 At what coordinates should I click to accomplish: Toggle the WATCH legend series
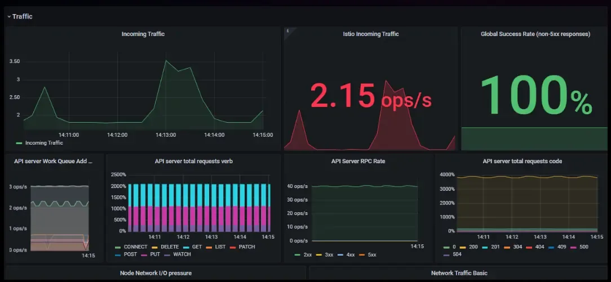click(178, 254)
